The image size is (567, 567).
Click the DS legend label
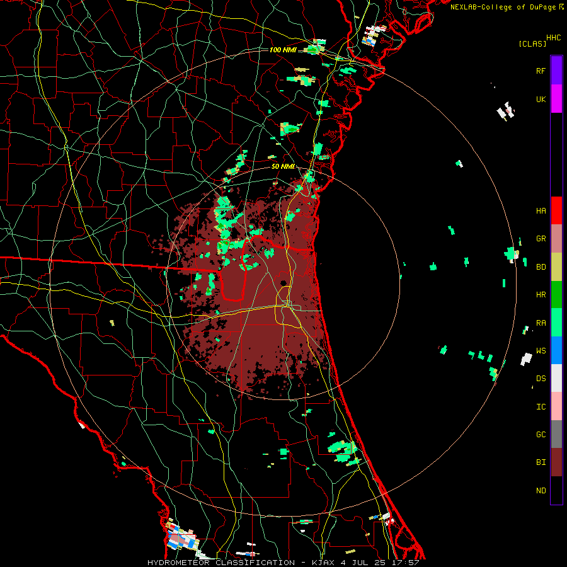541,379
